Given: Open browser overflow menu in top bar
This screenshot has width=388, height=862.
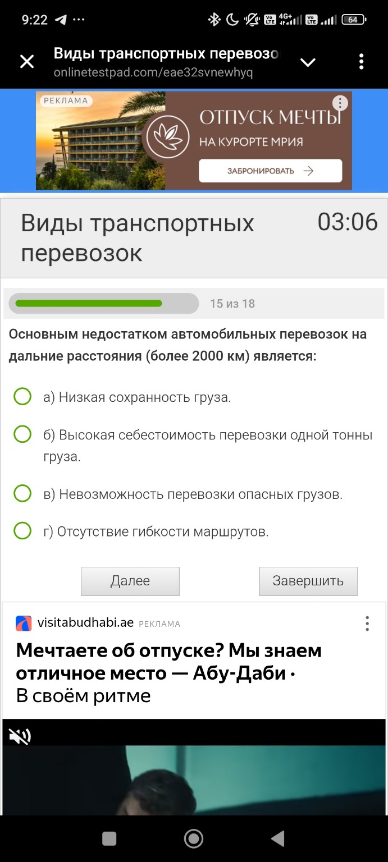Looking at the screenshot, I should pos(361,62).
